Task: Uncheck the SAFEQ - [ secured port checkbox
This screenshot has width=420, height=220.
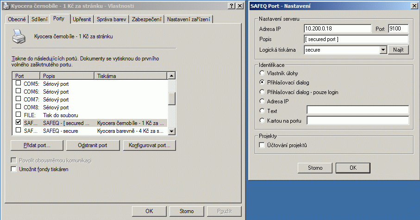Action: (x=18, y=122)
